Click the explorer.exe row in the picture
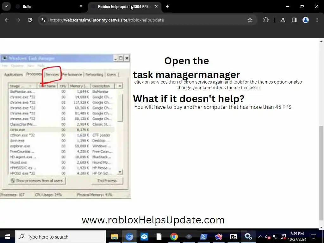 [x=62, y=146]
